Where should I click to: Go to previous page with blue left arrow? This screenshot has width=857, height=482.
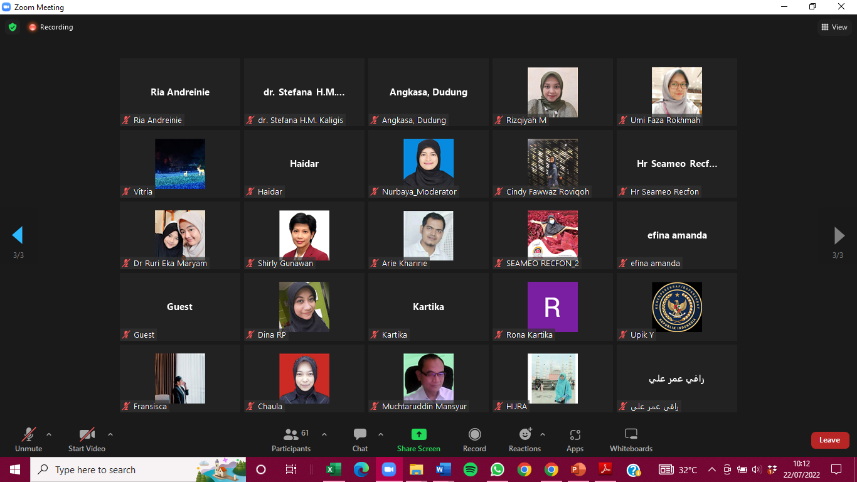(x=18, y=235)
